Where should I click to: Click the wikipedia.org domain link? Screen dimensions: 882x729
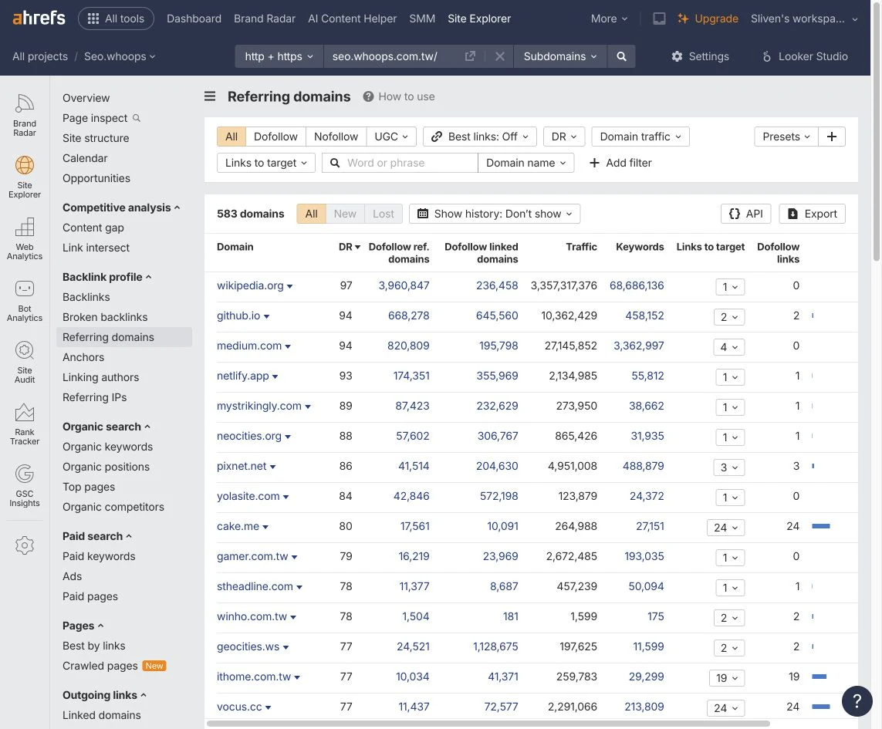pyautogui.click(x=250, y=285)
